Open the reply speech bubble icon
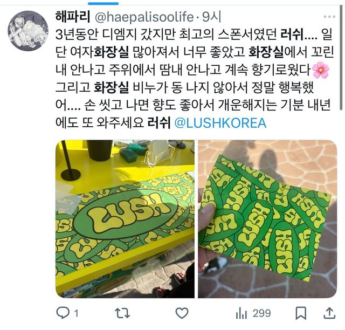This screenshot has width=345, height=330. pos(63,313)
